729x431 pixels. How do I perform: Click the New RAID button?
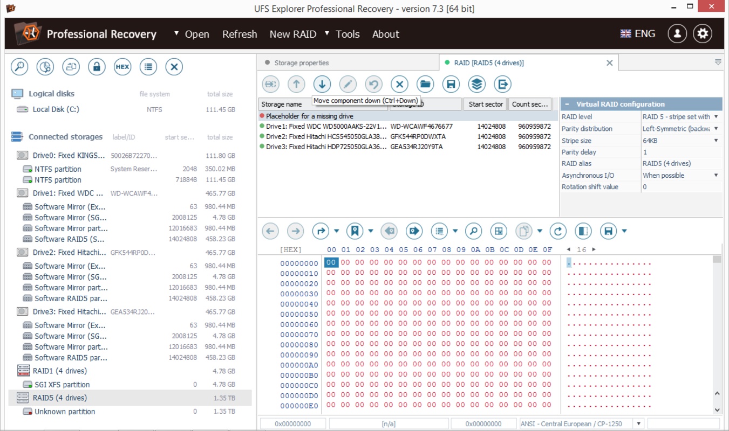(x=292, y=34)
